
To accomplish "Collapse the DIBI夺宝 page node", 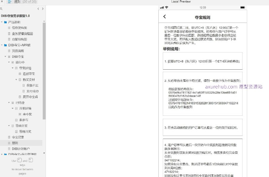I will pyautogui.click(x=5, y=57).
